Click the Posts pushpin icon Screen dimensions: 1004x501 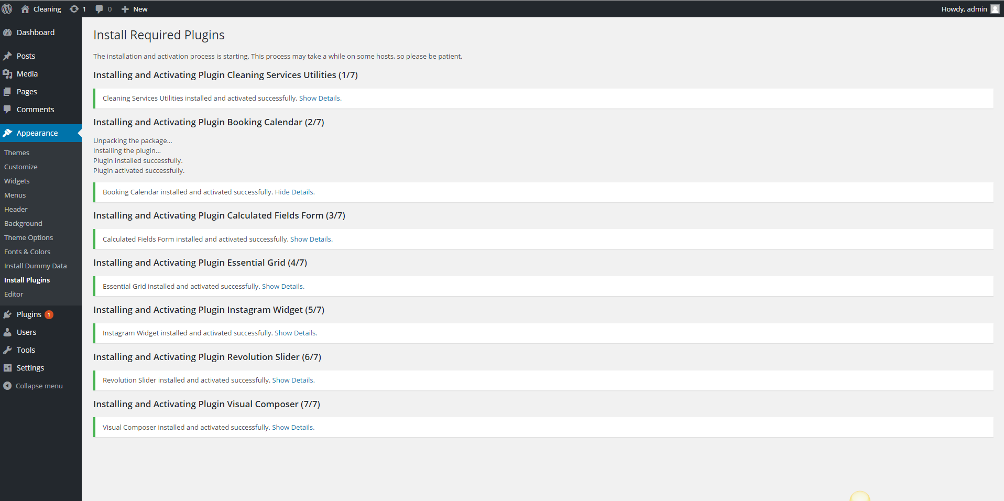pyautogui.click(x=7, y=56)
